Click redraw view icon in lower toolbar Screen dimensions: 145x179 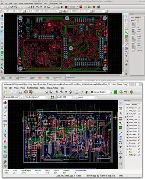[x=66, y=92]
